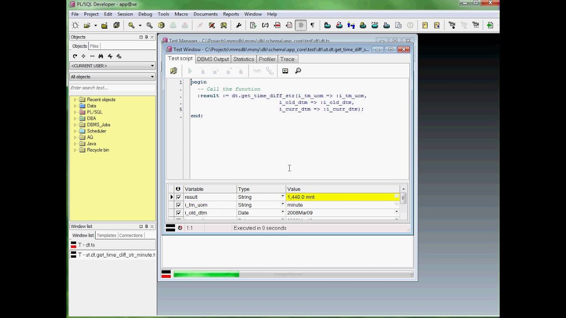The image size is (566, 318).
Task: Click the Preferences wrench icon
Action: (x=239, y=26)
